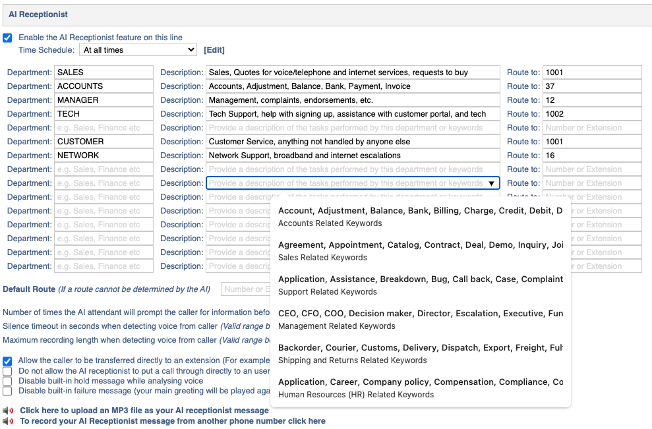Click upload an MP3 file link
652x429 pixels.
point(144,411)
